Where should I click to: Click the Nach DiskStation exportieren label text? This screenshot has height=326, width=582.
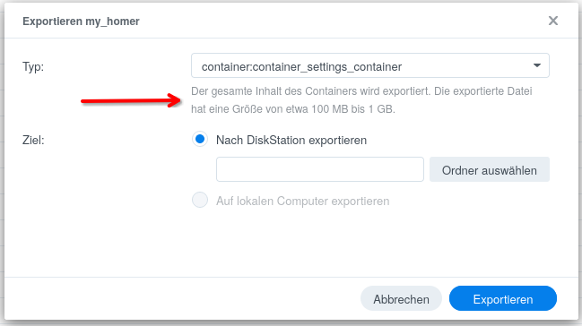[x=291, y=141]
